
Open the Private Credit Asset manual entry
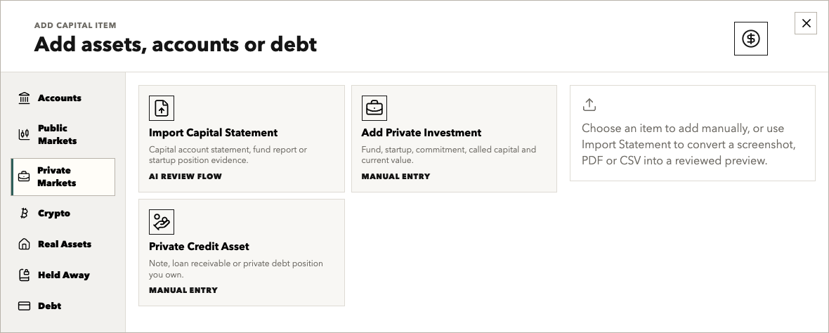click(x=242, y=253)
